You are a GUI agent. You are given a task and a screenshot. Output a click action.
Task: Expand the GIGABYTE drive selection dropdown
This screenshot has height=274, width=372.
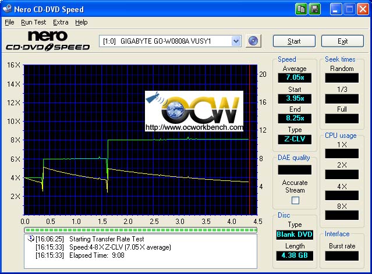(236, 41)
